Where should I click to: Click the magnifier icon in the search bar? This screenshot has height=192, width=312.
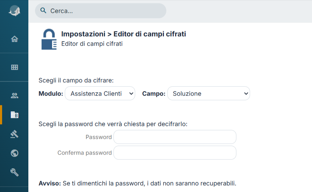point(43,10)
